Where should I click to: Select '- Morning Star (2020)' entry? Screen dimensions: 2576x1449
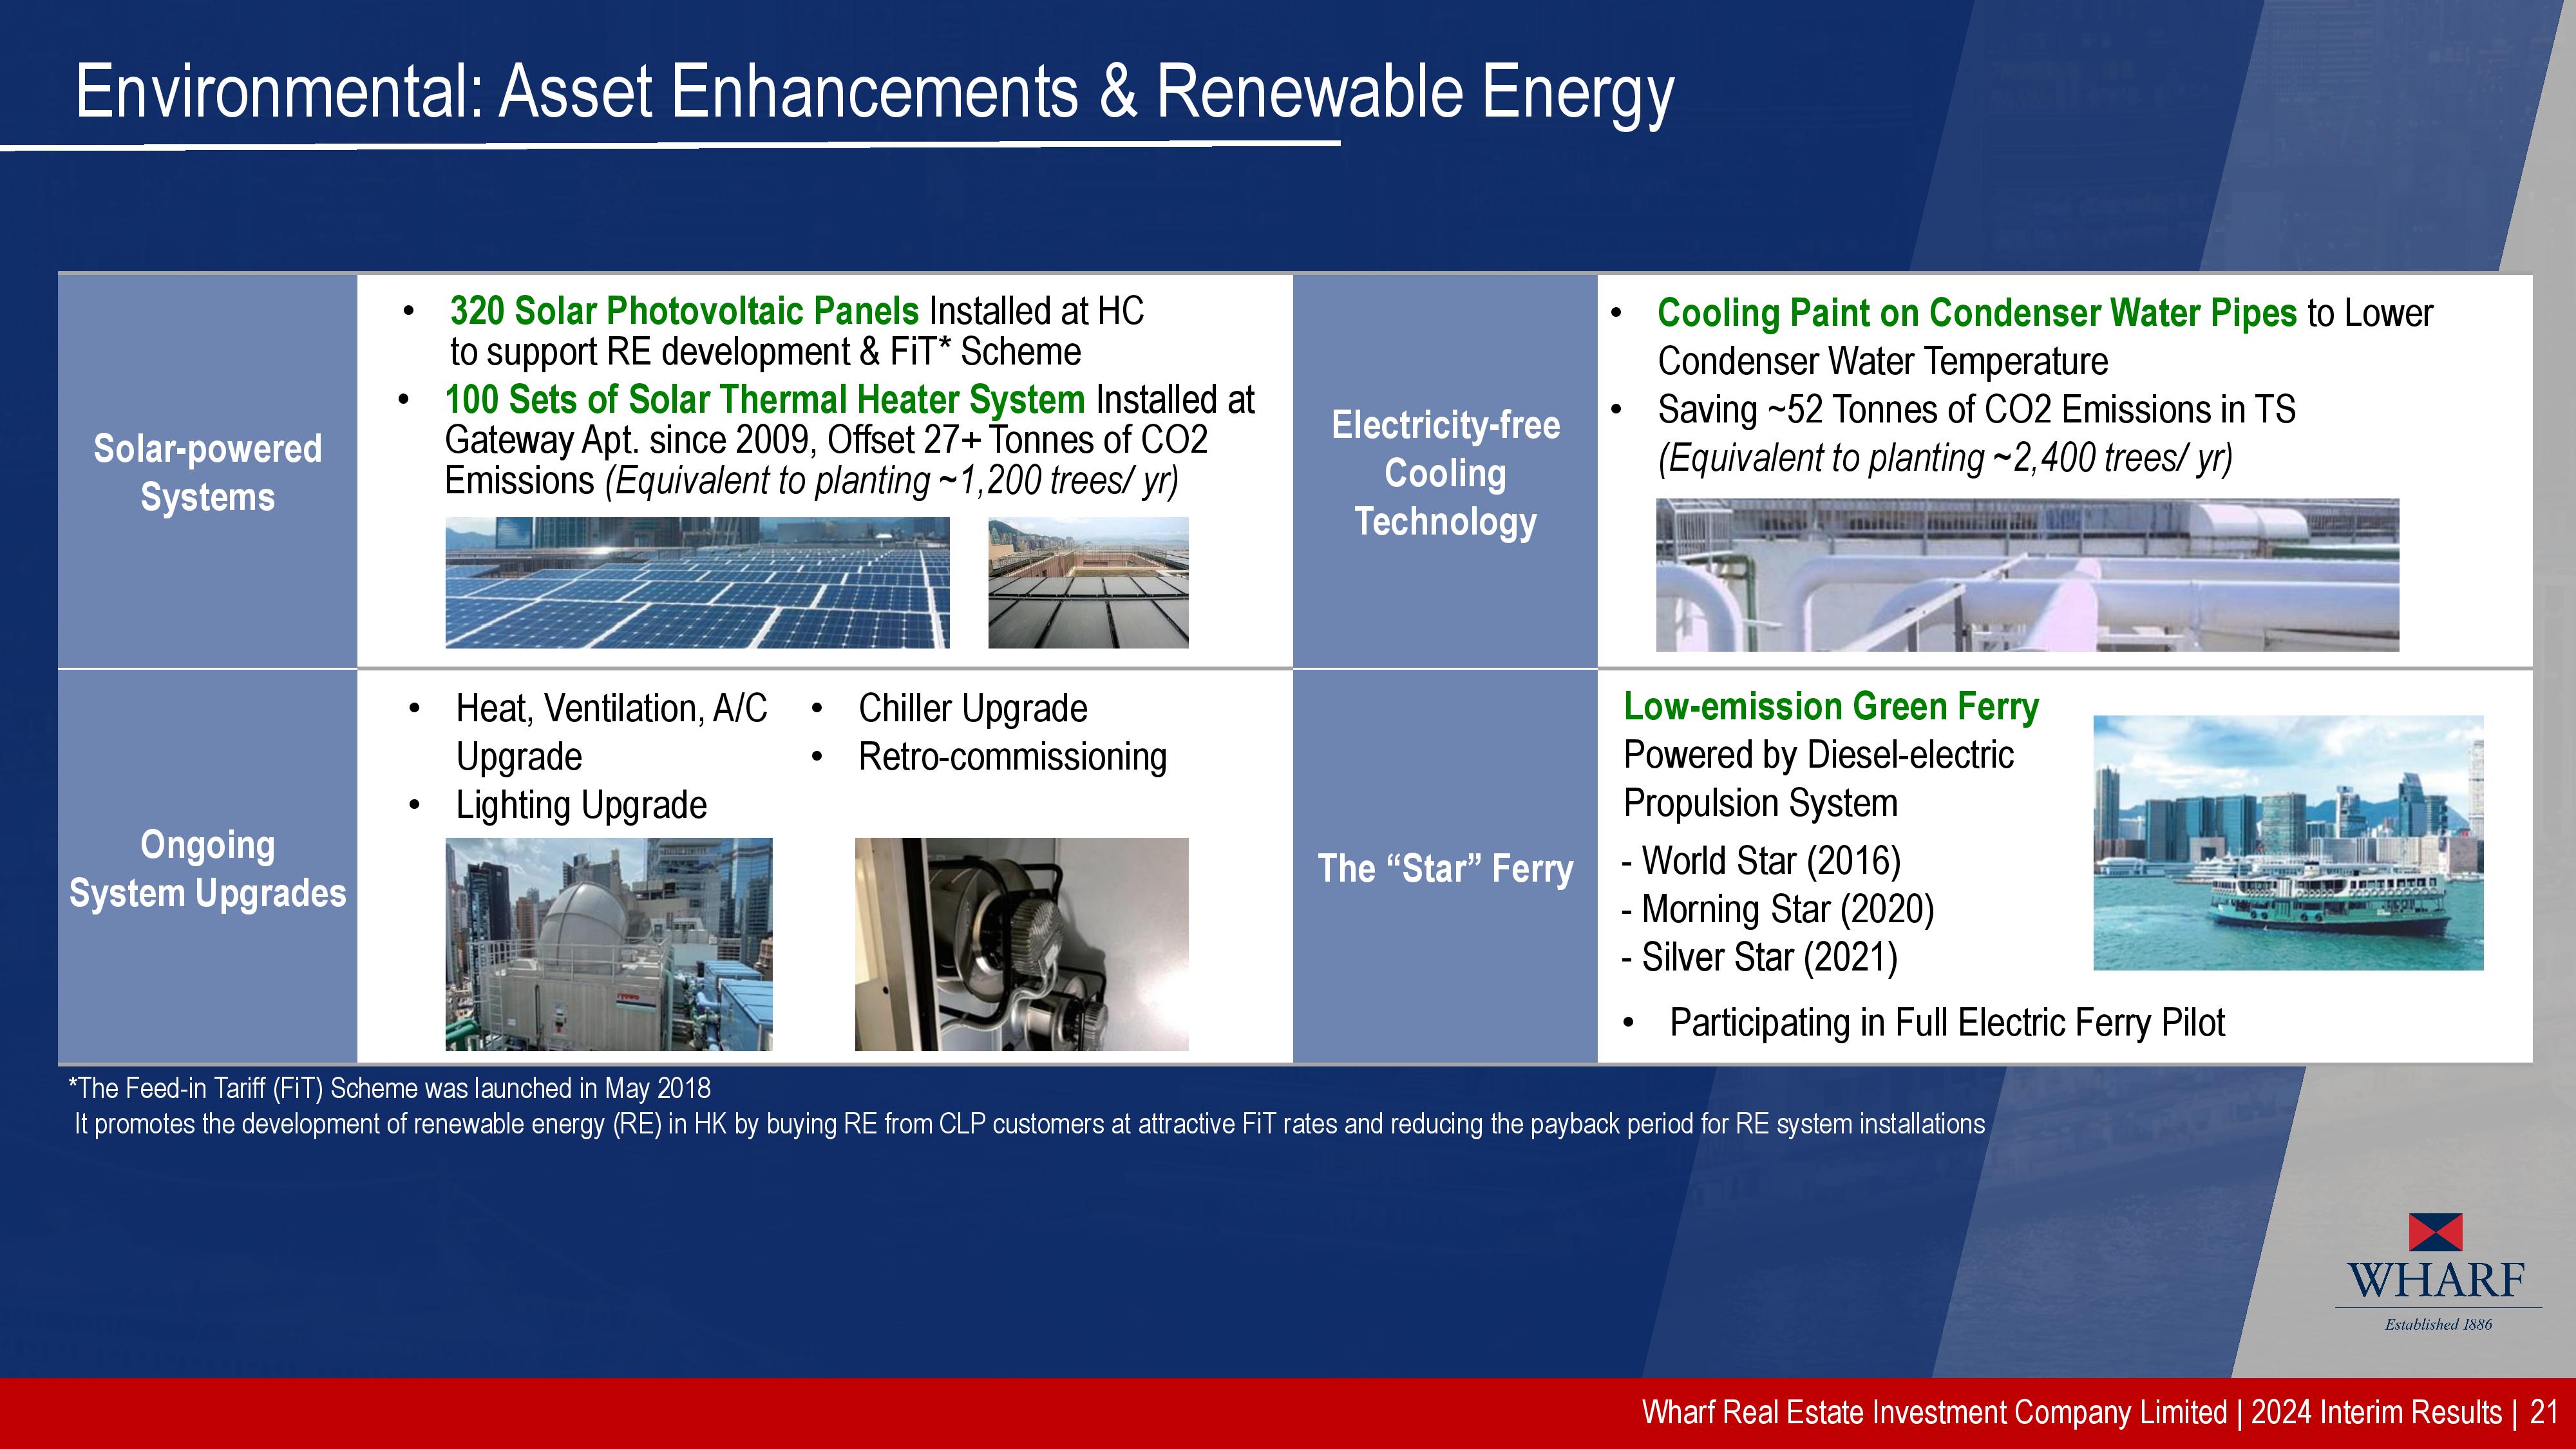(x=1778, y=909)
